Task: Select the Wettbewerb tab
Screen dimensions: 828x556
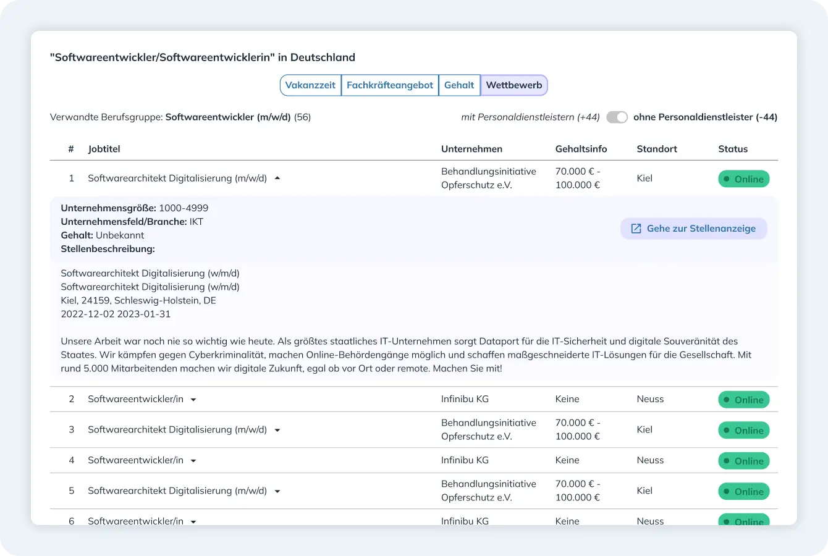Action: (x=513, y=85)
